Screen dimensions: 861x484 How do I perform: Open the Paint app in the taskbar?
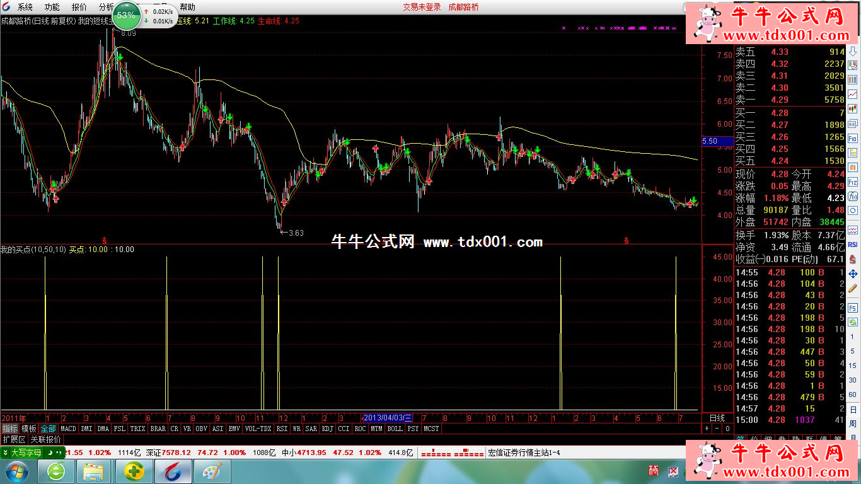coord(212,471)
